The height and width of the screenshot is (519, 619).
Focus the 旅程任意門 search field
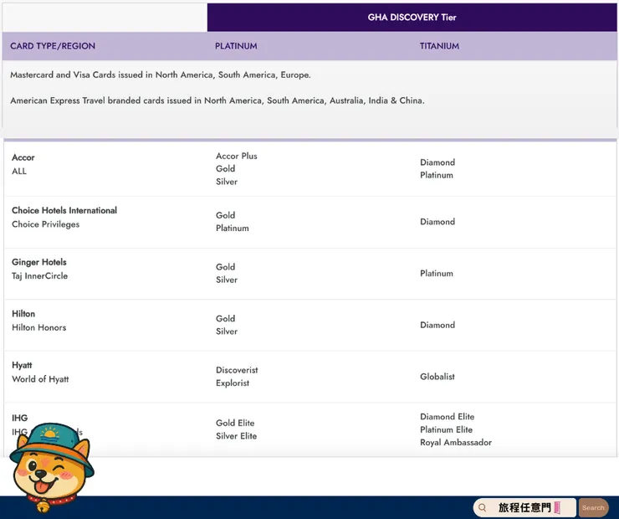pos(524,507)
